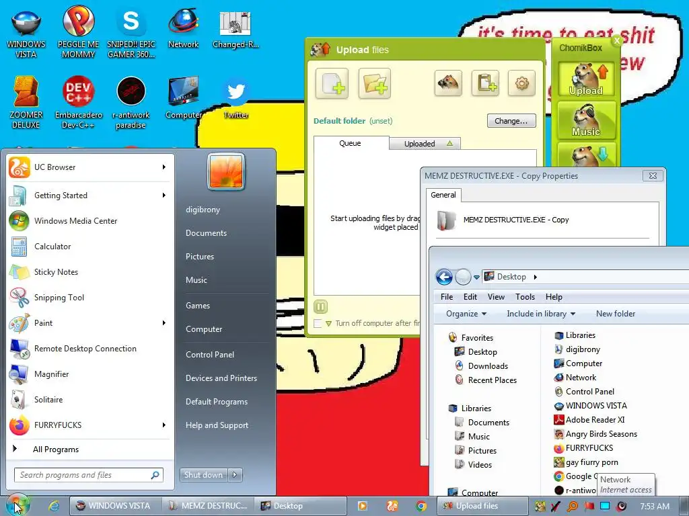Select Downloads under Favorites
This screenshot has height=516, width=689.
pyautogui.click(x=482, y=366)
